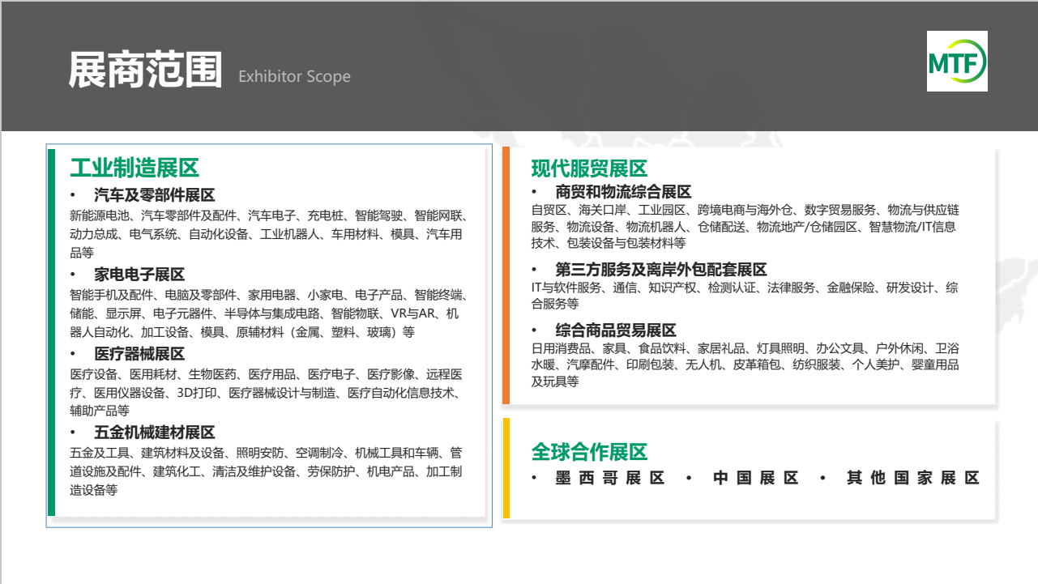Select the 医疗器械展区 bullet heading
This screenshot has width=1038, height=584.
pos(139,354)
